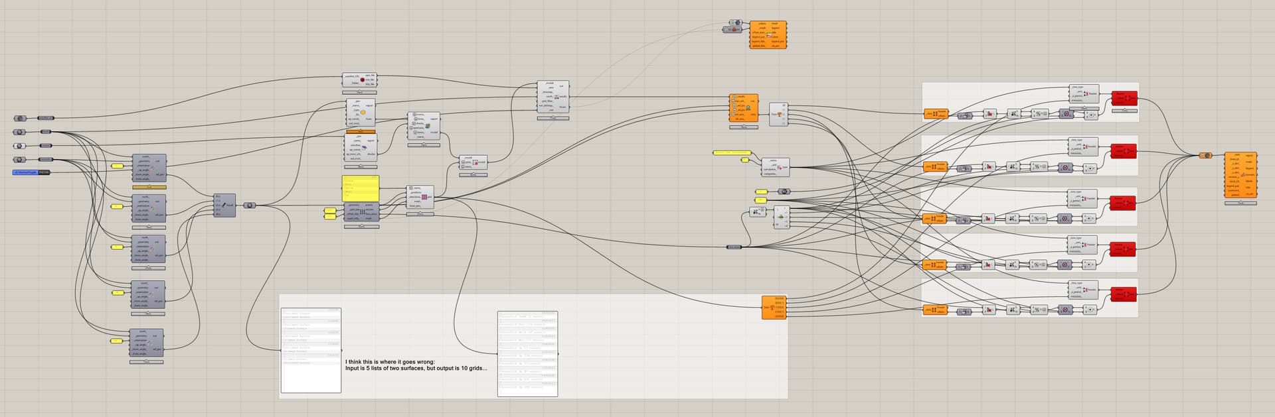Click the orange warning balloon above the second component

[361, 131]
